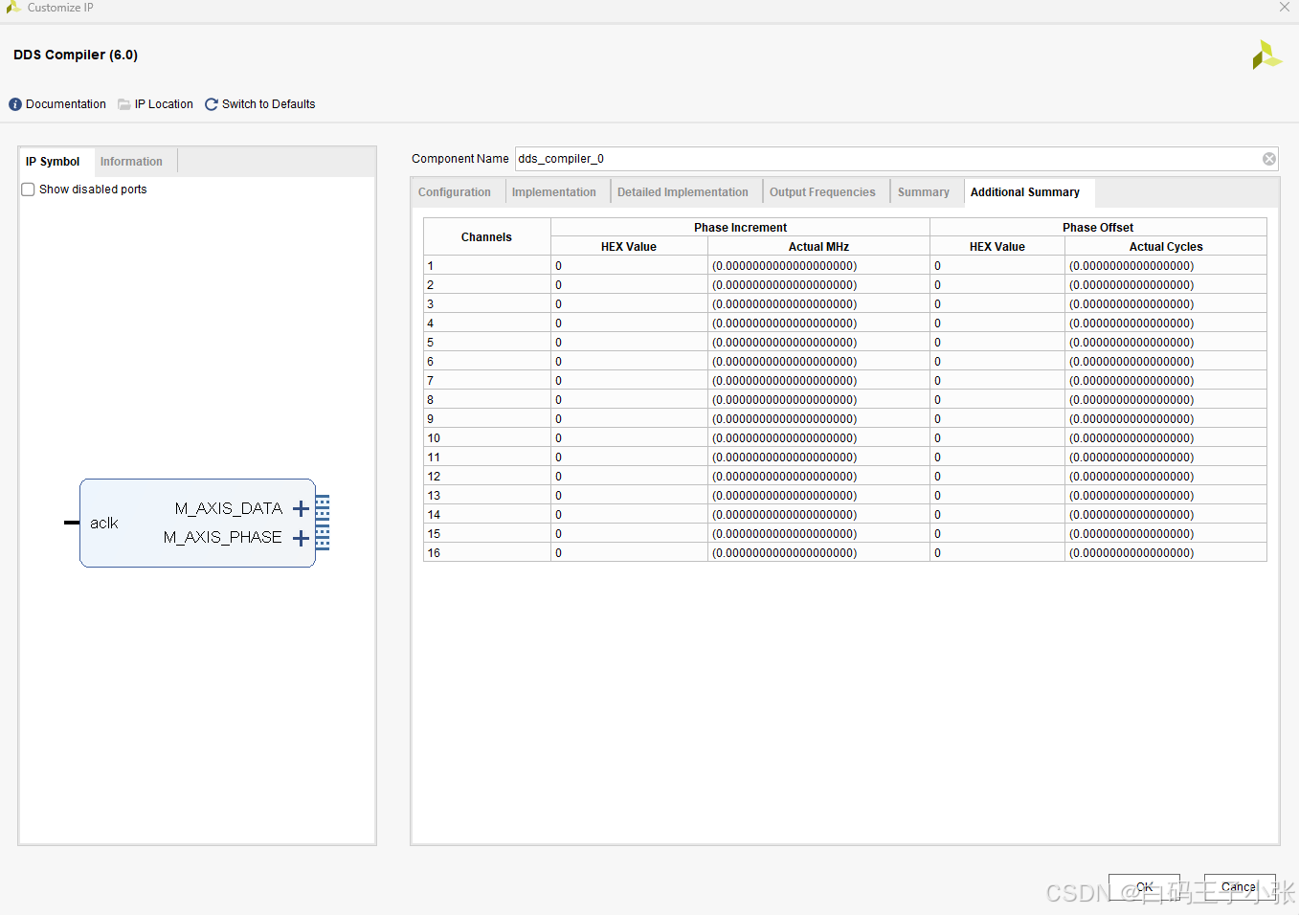1299x915 pixels.
Task: Click Phase Increment HEX value for channel 8
Action: [629, 400]
